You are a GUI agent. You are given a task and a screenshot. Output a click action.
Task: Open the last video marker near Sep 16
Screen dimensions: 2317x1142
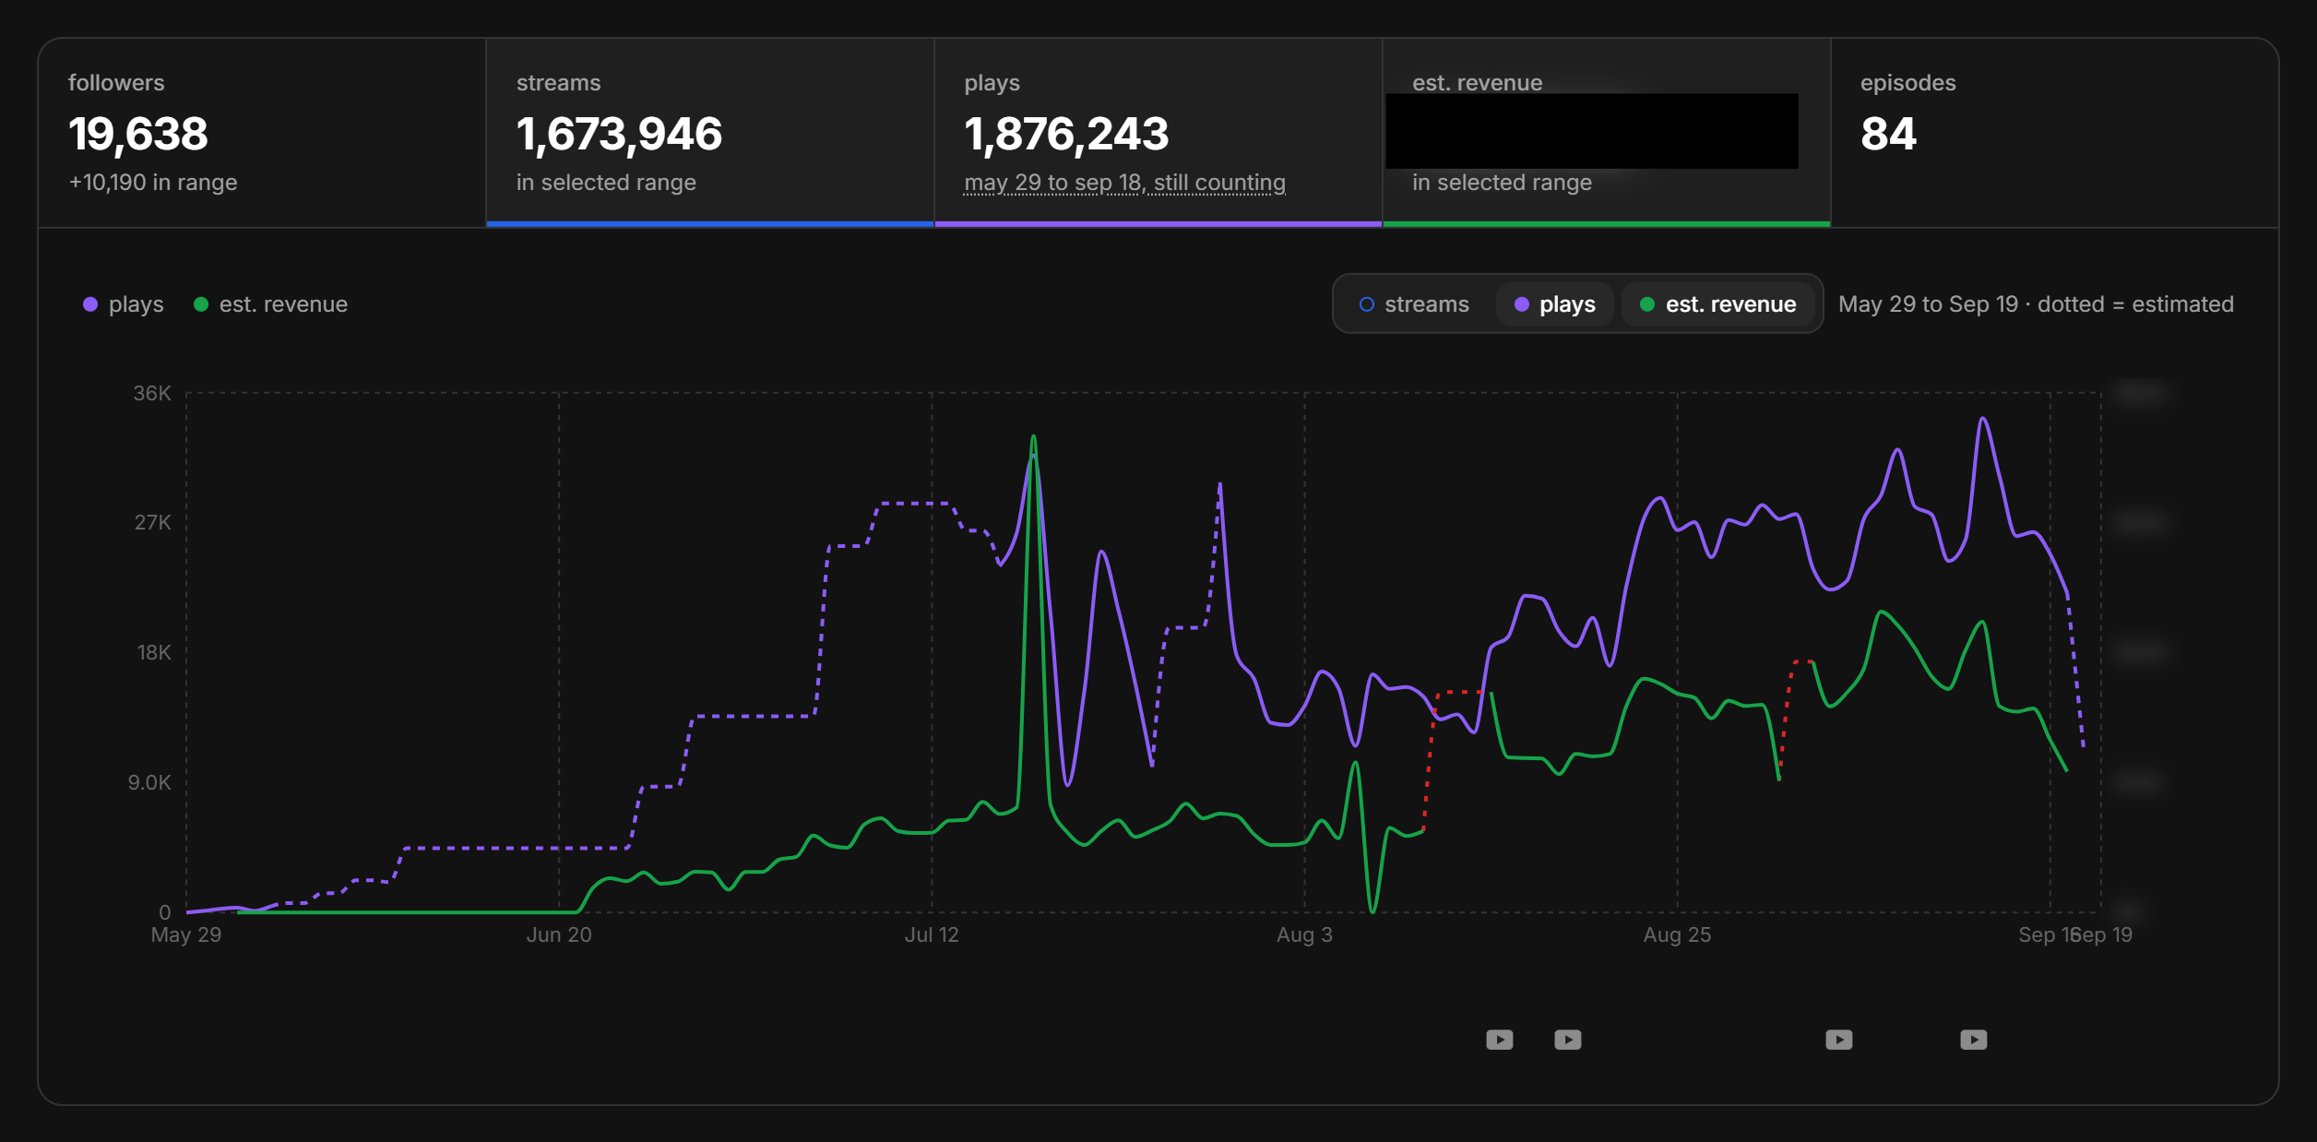(x=1974, y=1040)
